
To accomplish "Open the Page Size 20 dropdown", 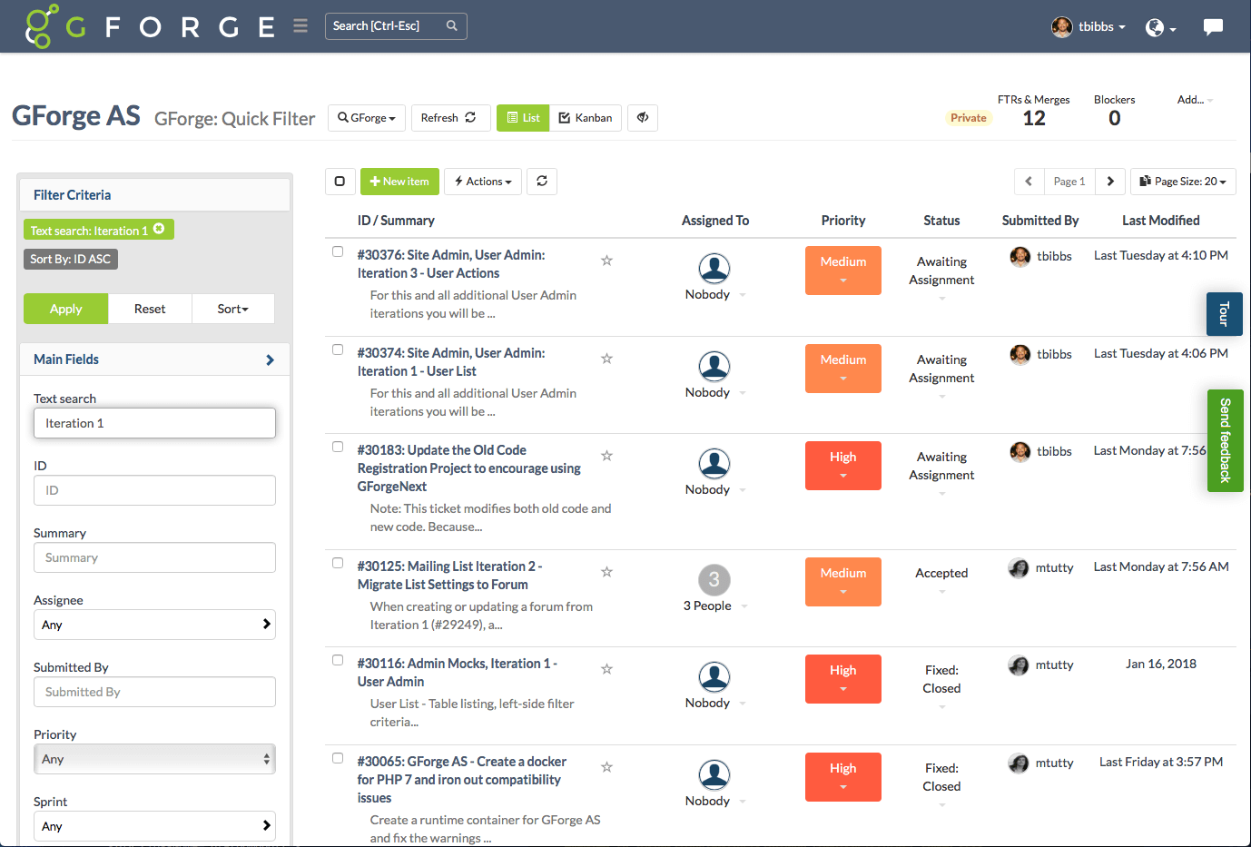I will click(x=1182, y=181).
